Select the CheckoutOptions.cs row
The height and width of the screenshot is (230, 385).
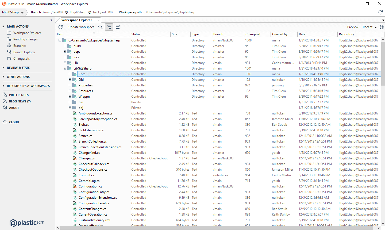219,170
